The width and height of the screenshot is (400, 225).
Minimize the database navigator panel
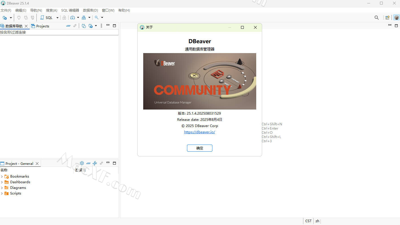[x=108, y=25]
